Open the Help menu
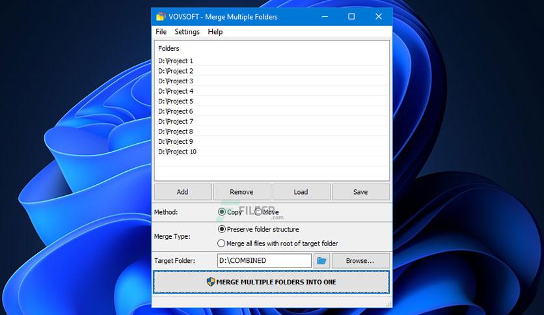The height and width of the screenshot is (315, 544). coord(215,32)
